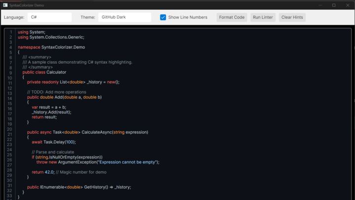Click 'string.IsNullOrEmpty(expression)' condition
355x200 pixels.
[70, 157]
